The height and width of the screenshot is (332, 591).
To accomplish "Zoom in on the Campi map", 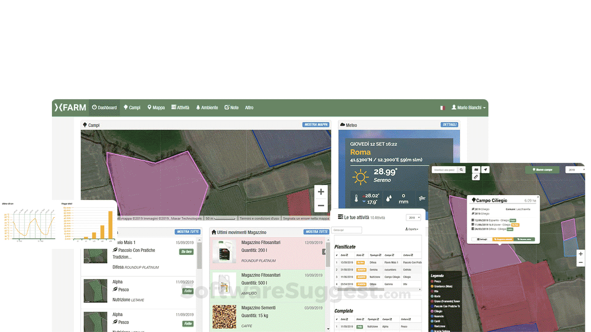I will 321,192.
